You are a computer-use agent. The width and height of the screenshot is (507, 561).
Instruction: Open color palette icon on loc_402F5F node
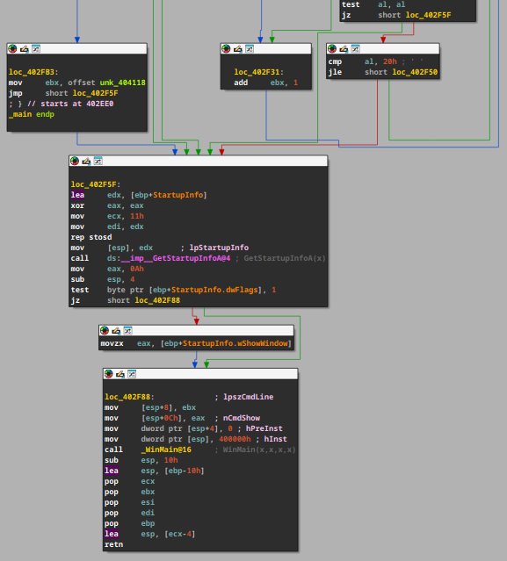coord(75,161)
